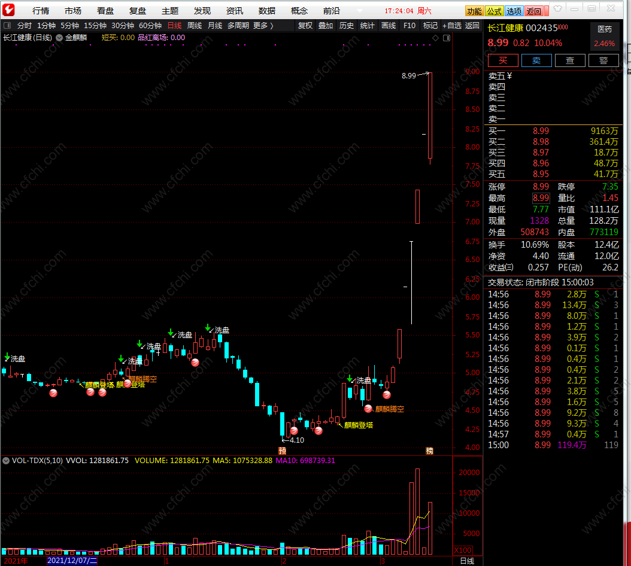Click the 日线 label at bottom right
Screen dimensions: 631x566
tap(467, 561)
